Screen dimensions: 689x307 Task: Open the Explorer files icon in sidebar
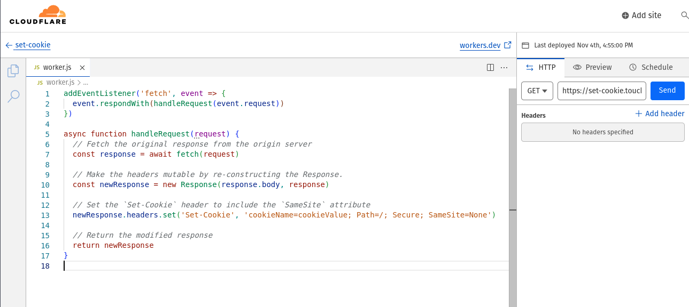coord(13,70)
